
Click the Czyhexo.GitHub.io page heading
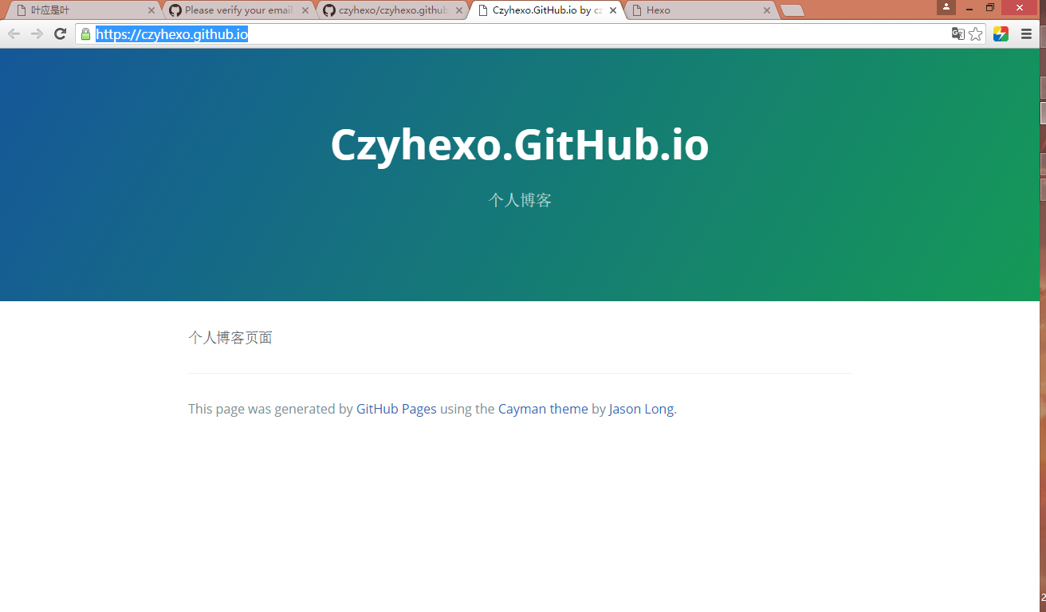tap(520, 145)
